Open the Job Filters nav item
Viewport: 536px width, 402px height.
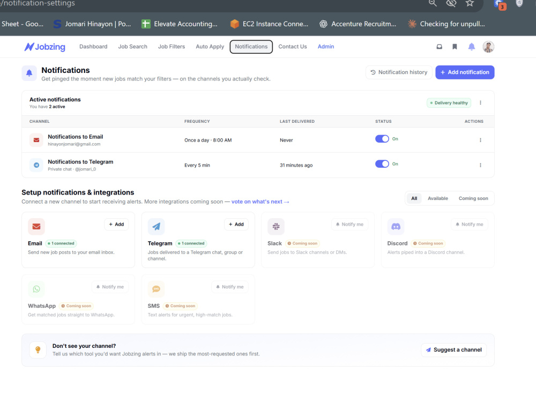172,47
